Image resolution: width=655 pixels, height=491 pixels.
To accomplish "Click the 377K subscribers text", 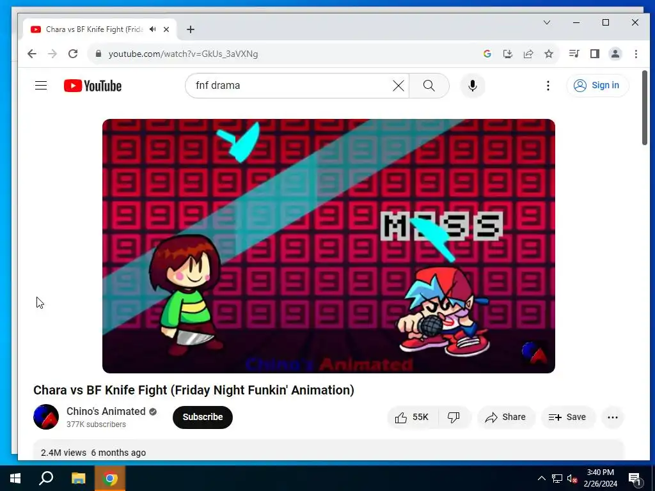I will (x=96, y=425).
